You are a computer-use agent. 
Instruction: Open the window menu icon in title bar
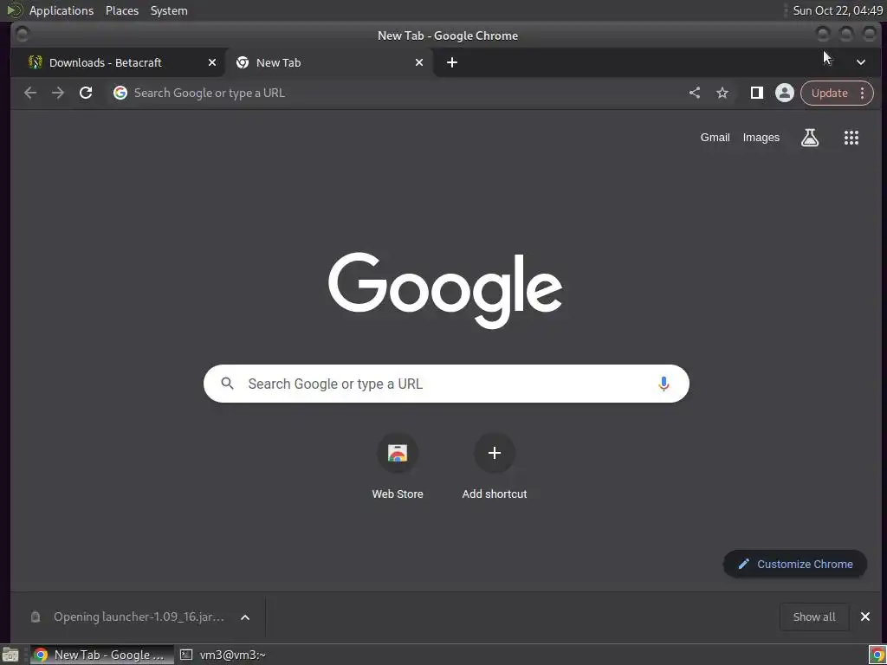point(22,35)
